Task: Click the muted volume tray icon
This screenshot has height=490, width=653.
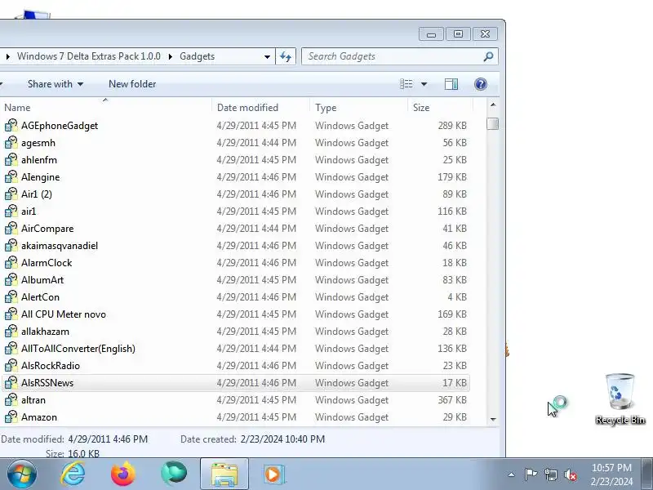Action: [x=570, y=474]
